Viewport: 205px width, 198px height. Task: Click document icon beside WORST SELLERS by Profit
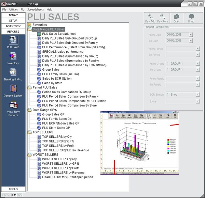click(x=39, y=168)
